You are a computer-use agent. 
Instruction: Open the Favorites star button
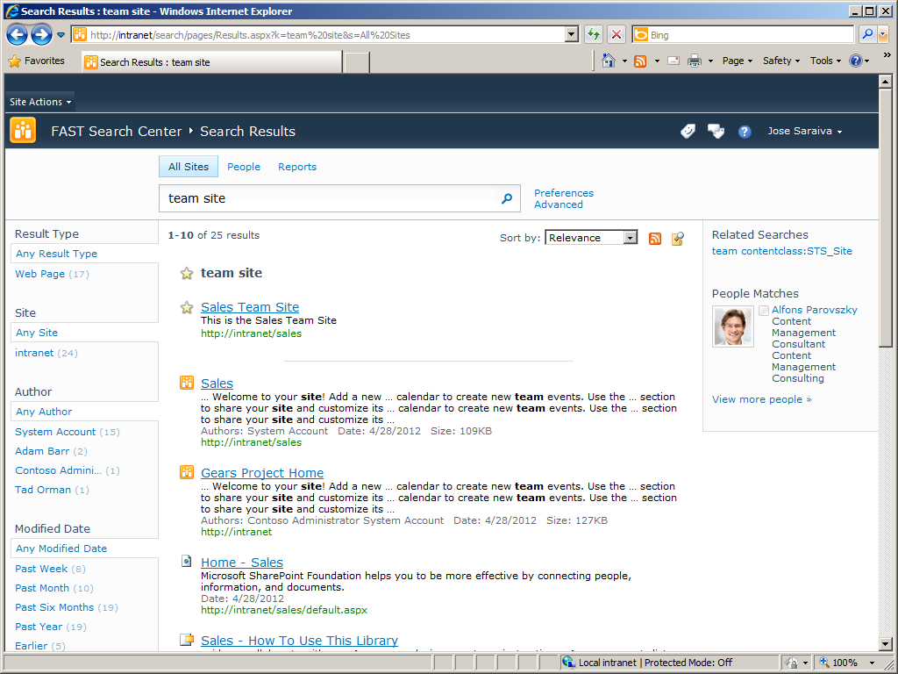pyautogui.click(x=37, y=61)
